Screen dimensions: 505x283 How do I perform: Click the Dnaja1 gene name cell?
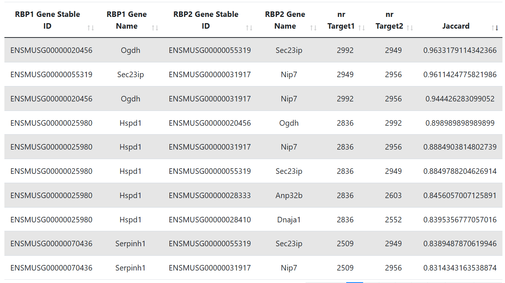(x=289, y=220)
